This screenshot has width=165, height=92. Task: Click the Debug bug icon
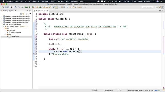coord(22,7)
